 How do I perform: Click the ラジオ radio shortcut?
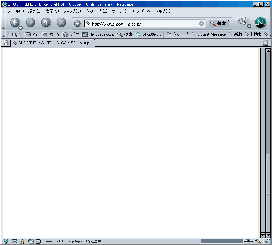pos(71,34)
